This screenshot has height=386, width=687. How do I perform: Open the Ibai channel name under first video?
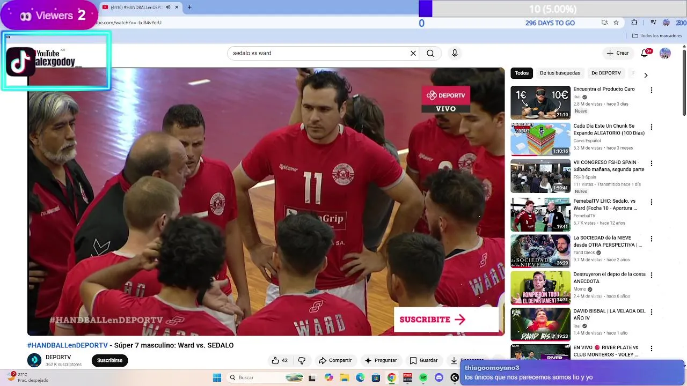[x=577, y=97]
